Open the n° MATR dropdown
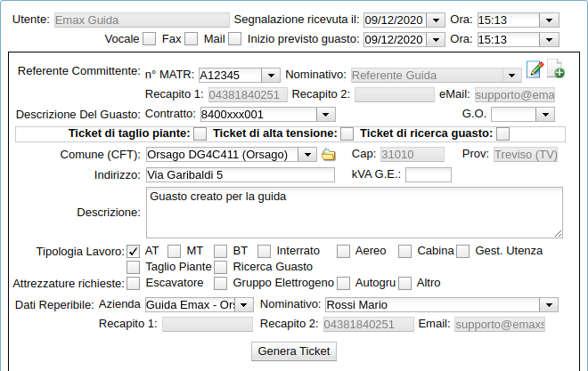Screen dimensions: 588x371 point(272,76)
